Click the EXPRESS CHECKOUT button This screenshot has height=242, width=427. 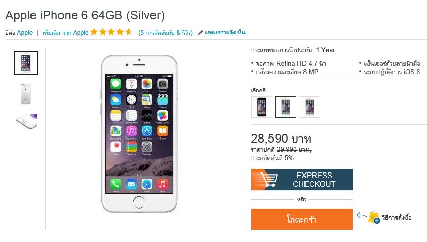pyautogui.click(x=302, y=180)
